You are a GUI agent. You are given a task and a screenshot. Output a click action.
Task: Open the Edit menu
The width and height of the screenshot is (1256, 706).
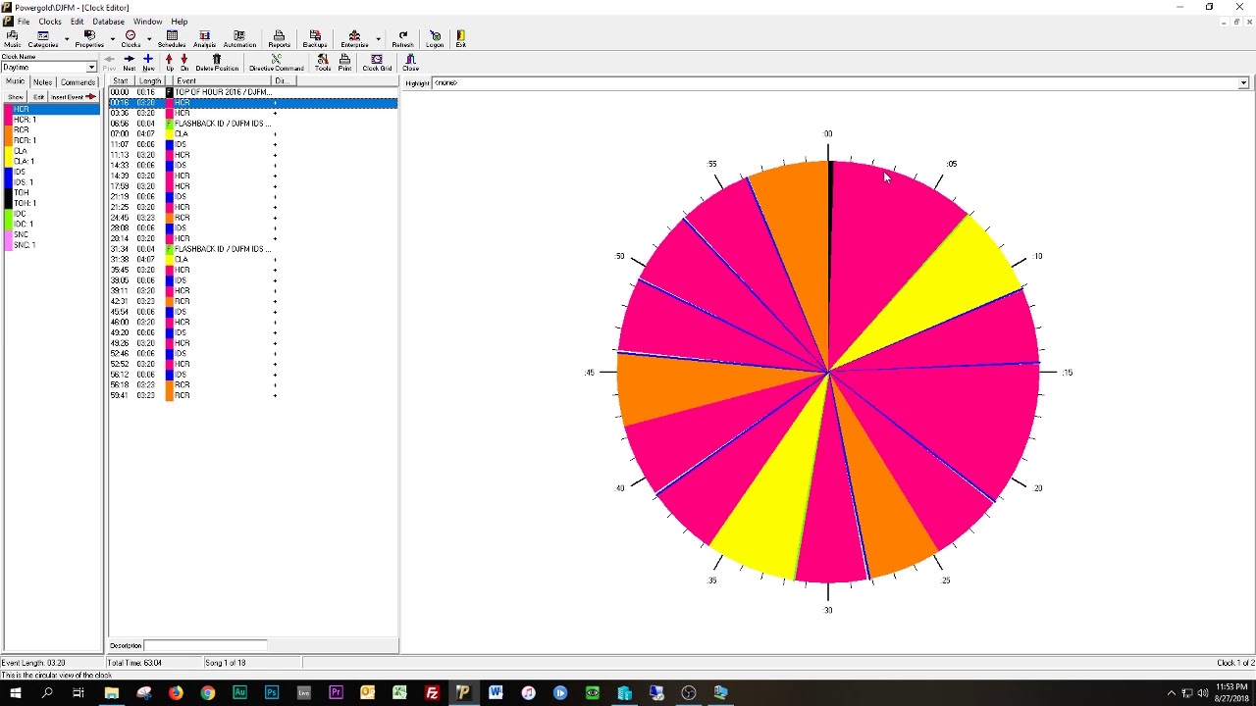point(77,22)
